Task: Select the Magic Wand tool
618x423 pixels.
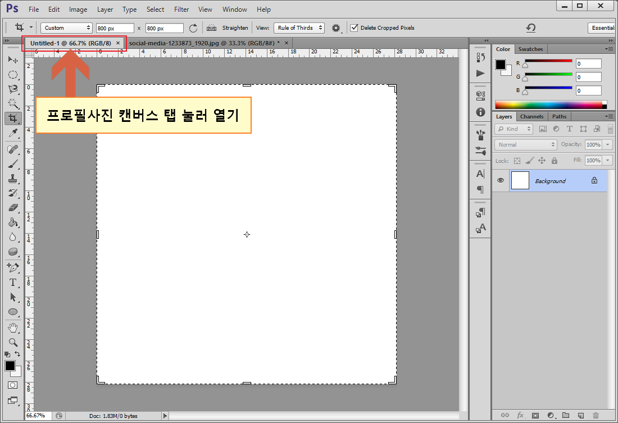Action: 13,103
